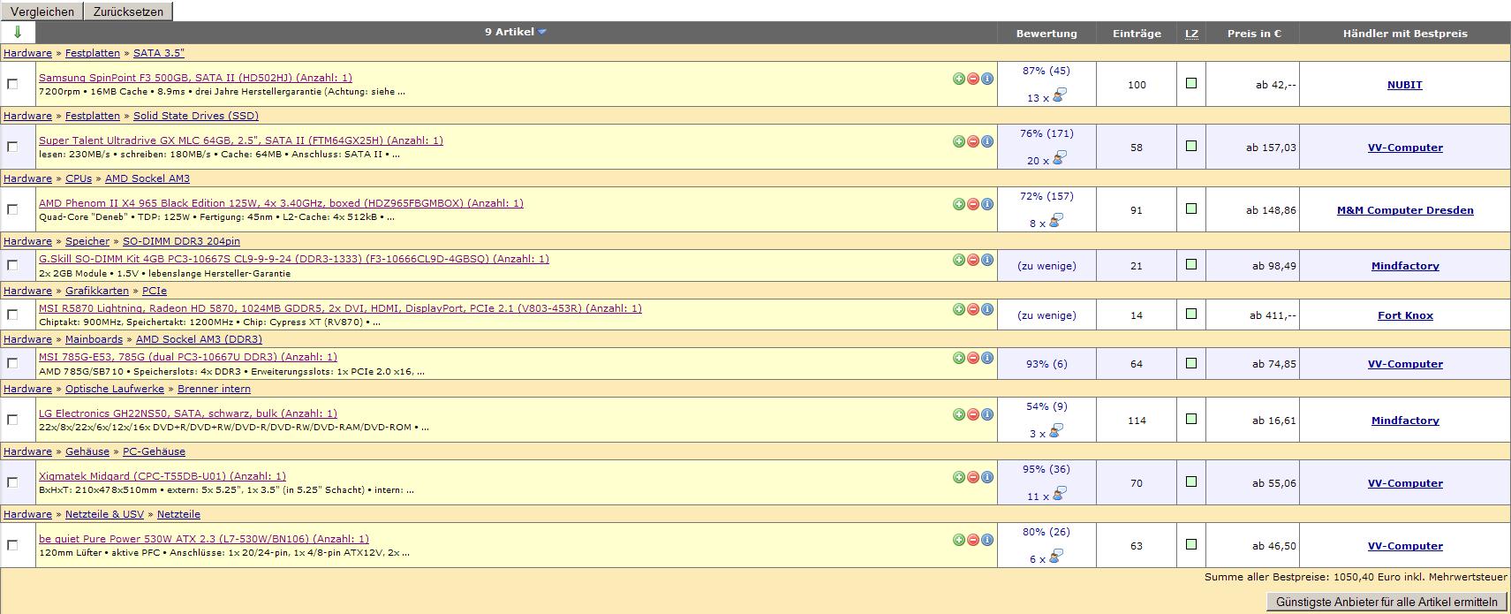Click the green down arrow in the table header
Viewport: 1511px width, 614px height.
click(18, 33)
